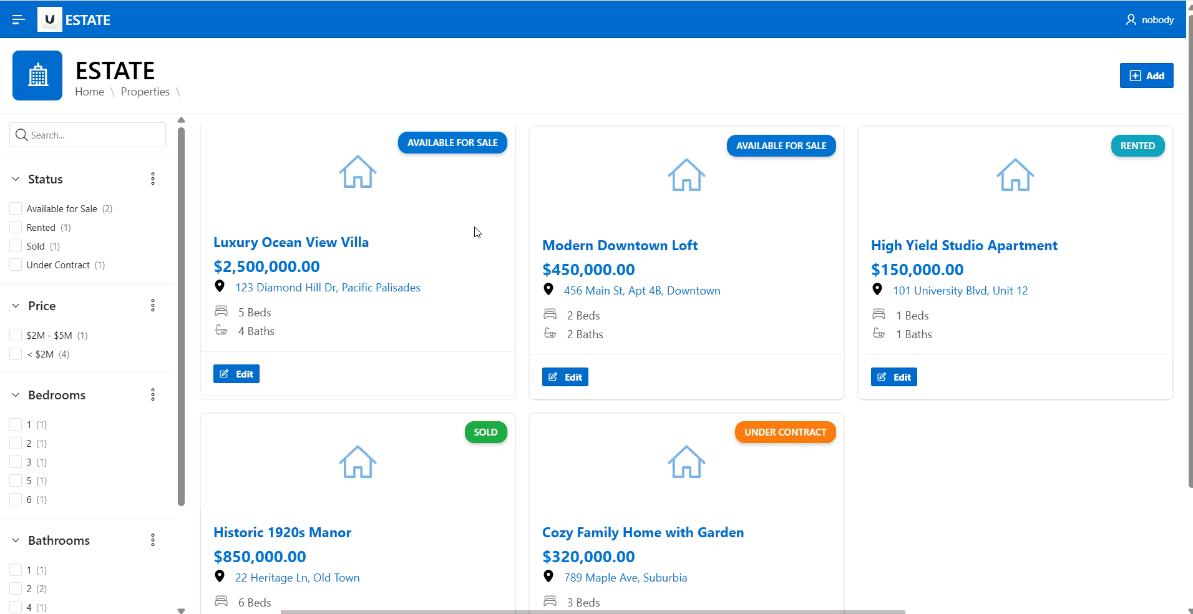Image resolution: width=1193 pixels, height=614 pixels.
Task: Open Luxury Ocean View Villa title link
Action: coord(291,242)
